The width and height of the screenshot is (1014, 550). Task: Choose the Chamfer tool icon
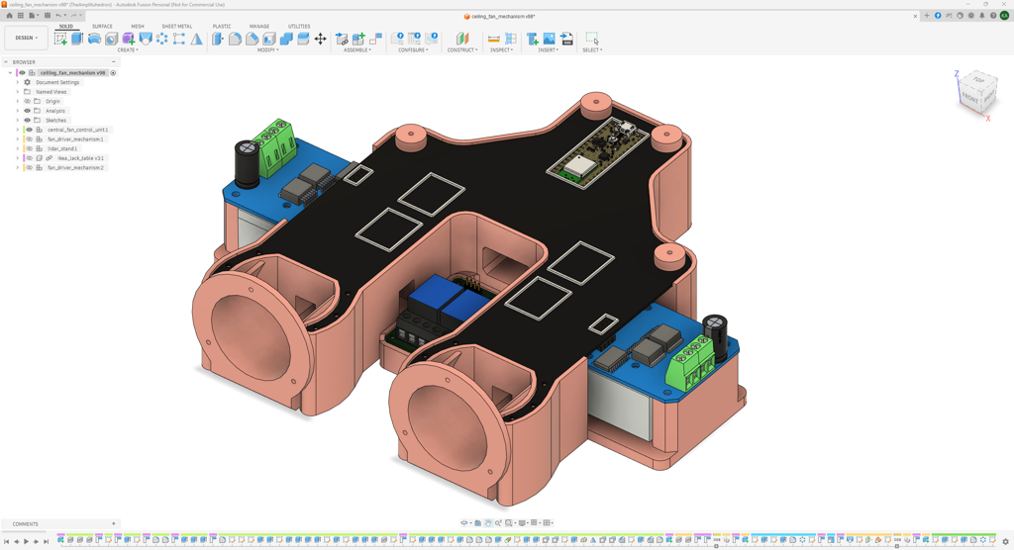(x=253, y=39)
